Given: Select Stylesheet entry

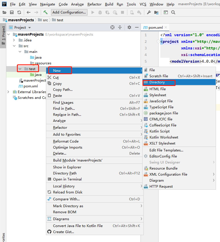Looking at the screenshot, I should (179, 95).
